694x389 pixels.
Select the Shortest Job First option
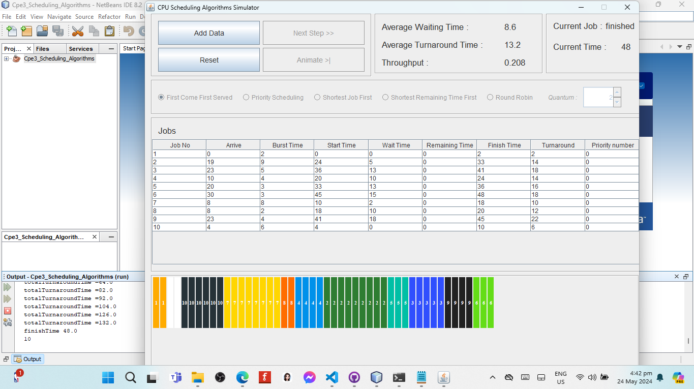(x=317, y=97)
